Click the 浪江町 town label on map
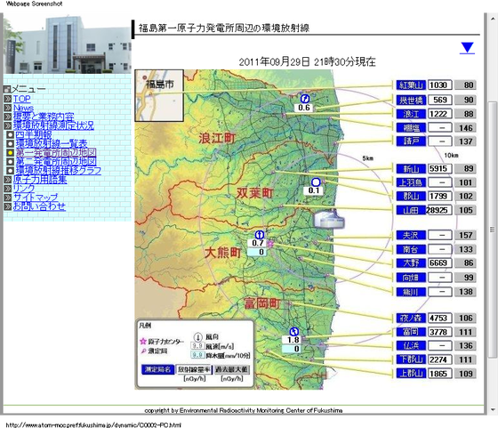Image resolution: width=498 pixels, height=428 pixels. [217, 138]
